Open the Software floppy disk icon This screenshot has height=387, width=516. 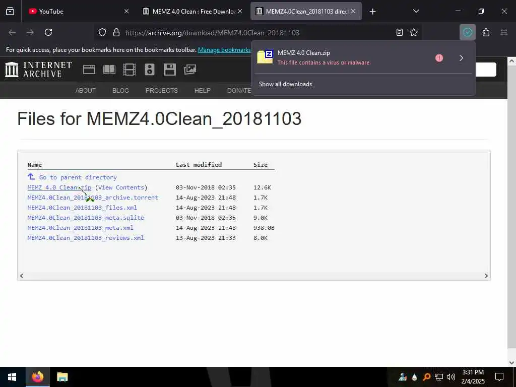169,70
